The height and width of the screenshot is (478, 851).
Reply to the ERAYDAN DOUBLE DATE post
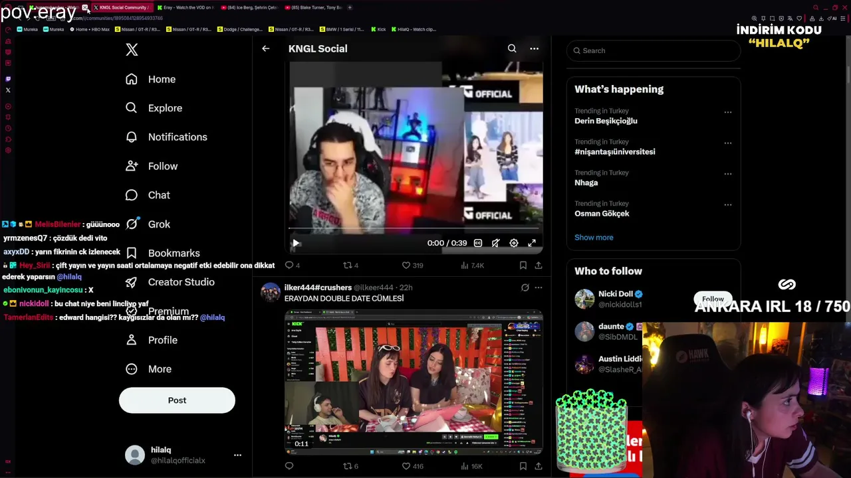coord(289,466)
